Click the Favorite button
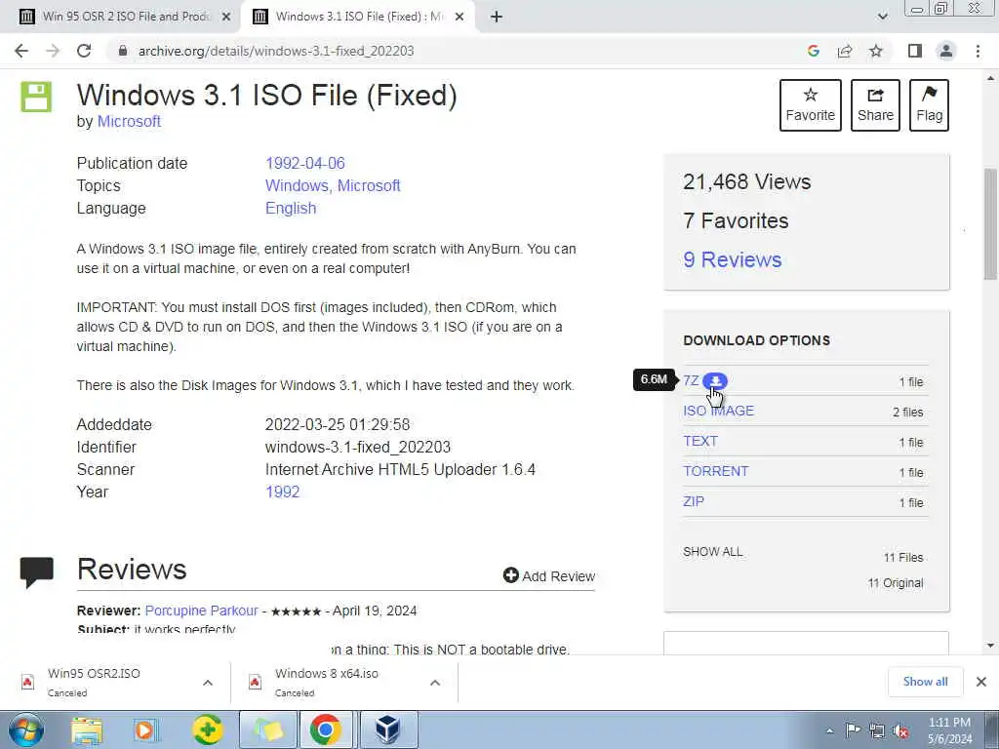This screenshot has height=749, width=999. point(811,105)
